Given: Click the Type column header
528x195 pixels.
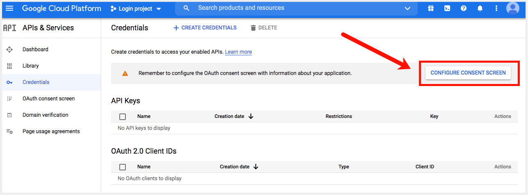Looking at the screenshot, I should (344, 167).
